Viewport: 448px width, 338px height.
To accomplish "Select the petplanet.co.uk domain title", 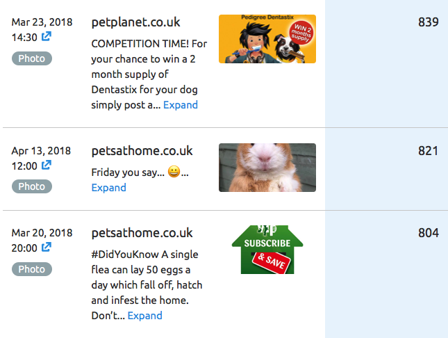I will 135,22.
